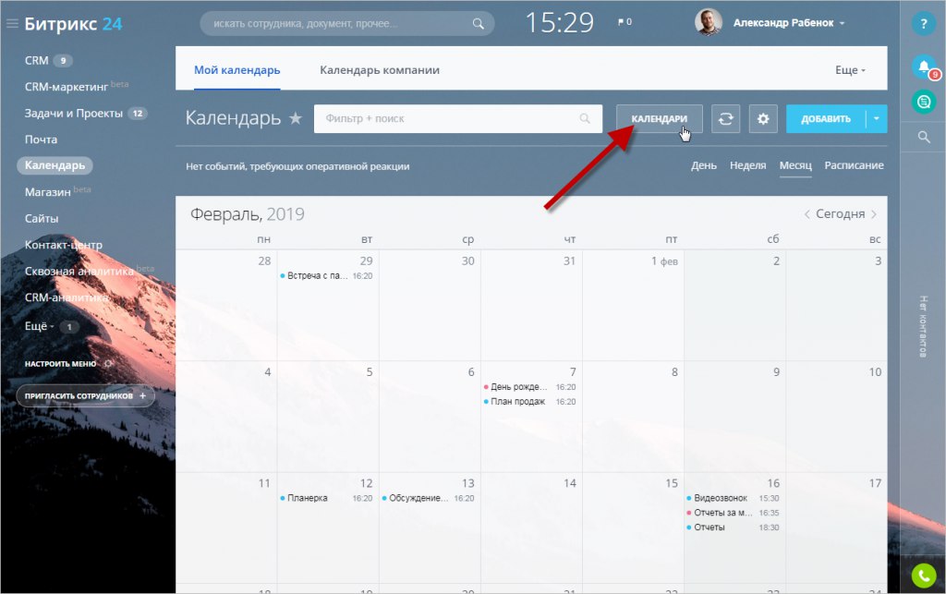Select the Месяц view
The width and height of the screenshot is (946, 594).
point(795,165)
